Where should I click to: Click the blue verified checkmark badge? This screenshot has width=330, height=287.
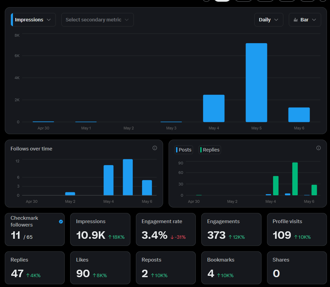pyautogui.click(x=61, y=221)
